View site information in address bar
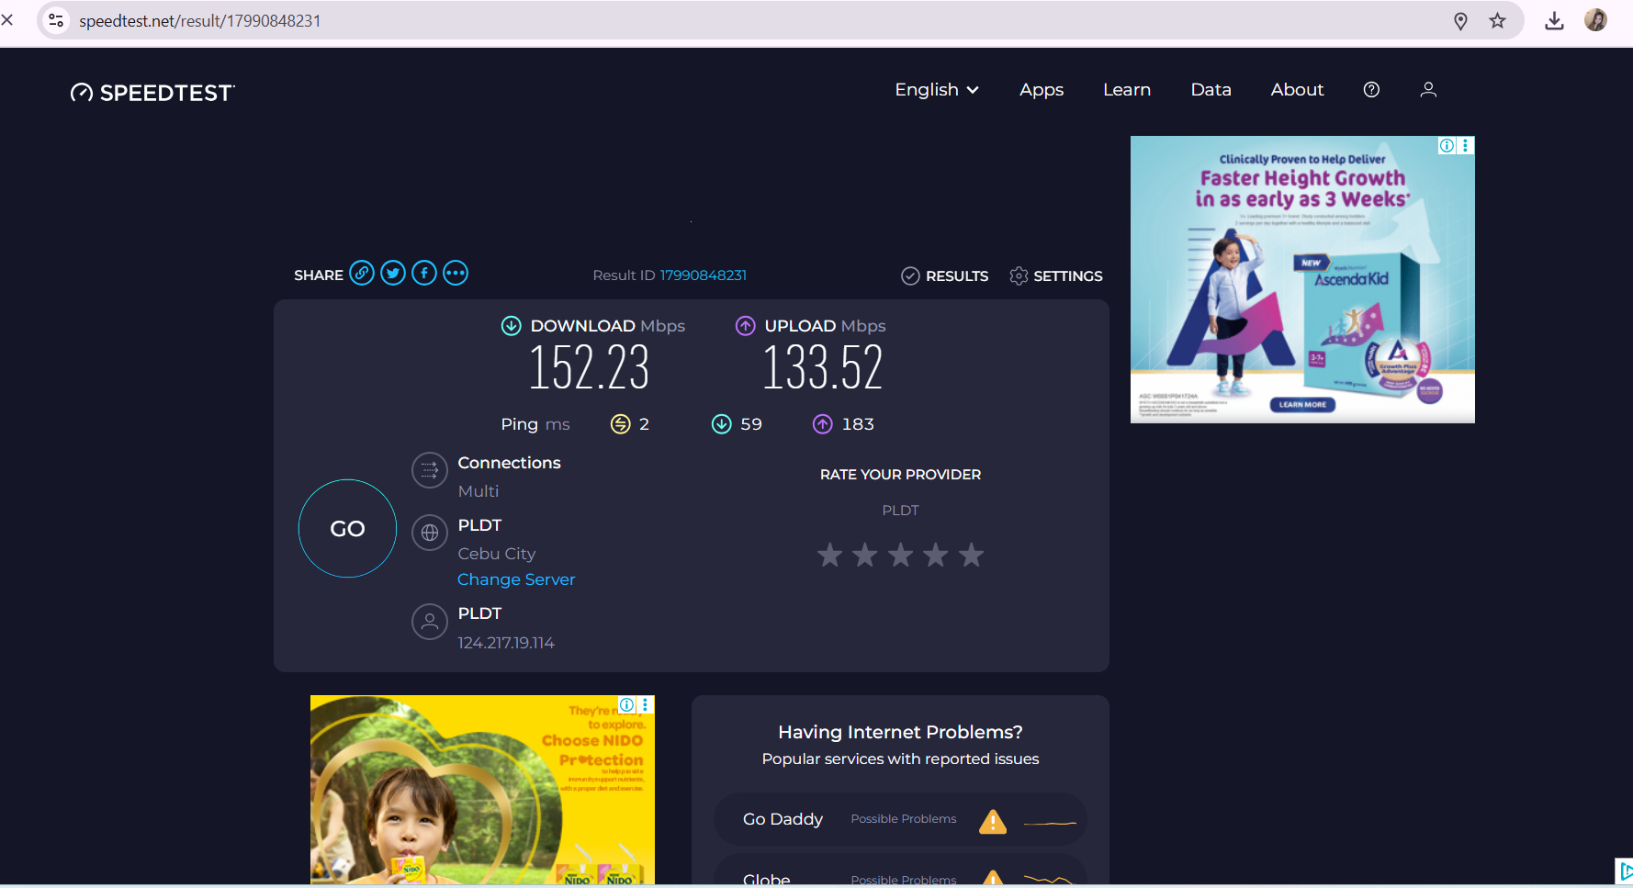The image size is (1633, 888). pyautogui.click(x=56, y=20)
